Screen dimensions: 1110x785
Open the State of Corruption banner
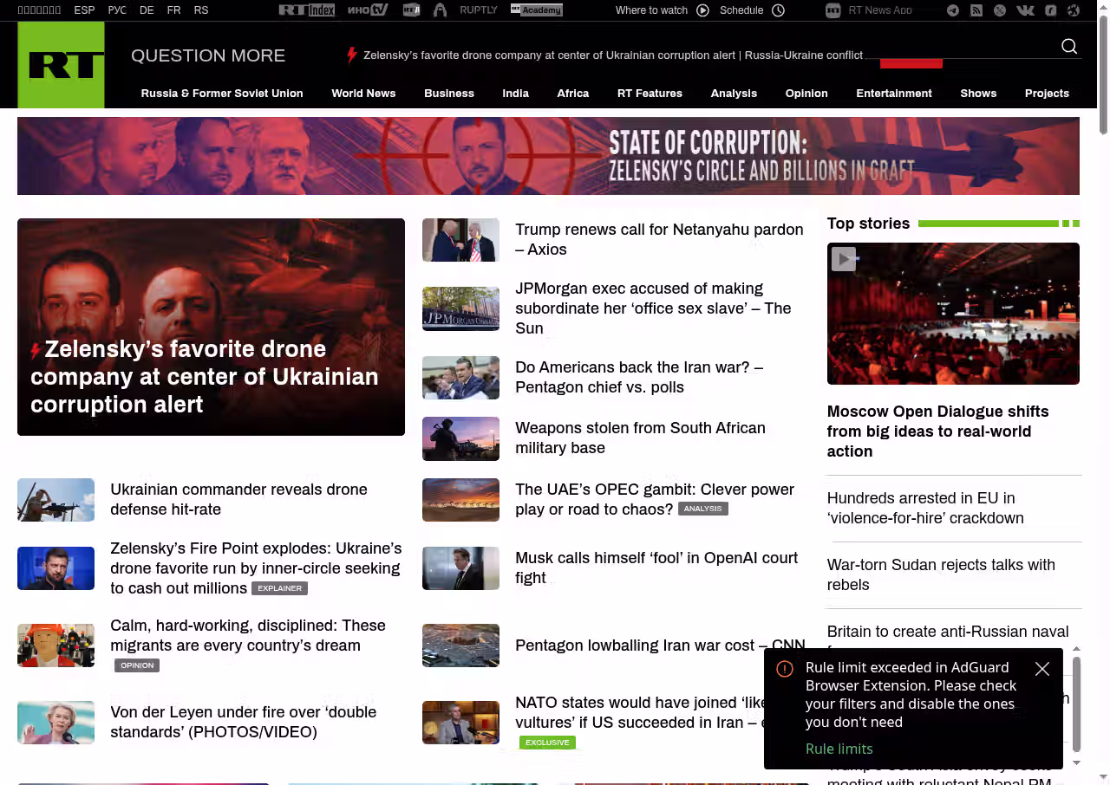pos(548,156)
